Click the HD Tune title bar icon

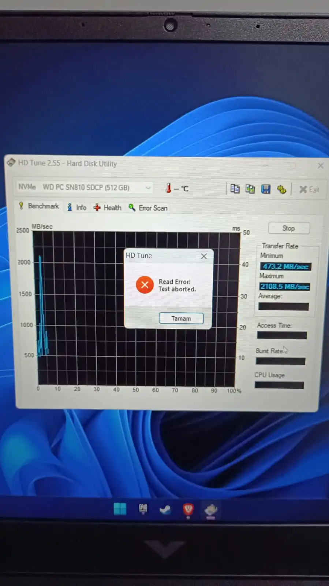11,162
